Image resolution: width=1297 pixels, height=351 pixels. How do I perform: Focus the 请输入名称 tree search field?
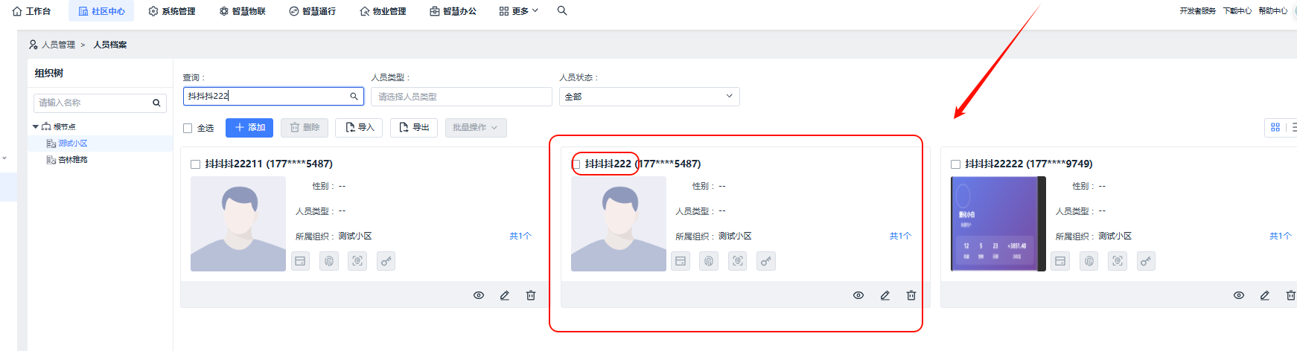click(x=100, y=103)
